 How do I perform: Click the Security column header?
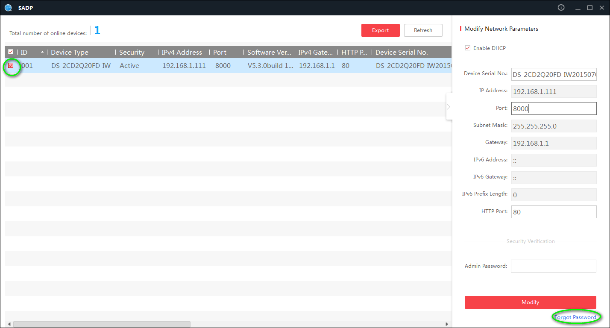pyautogui.click(x=131, y=52)
